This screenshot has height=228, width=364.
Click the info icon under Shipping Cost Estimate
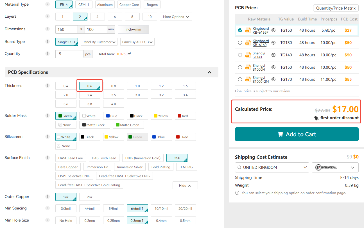237,193
